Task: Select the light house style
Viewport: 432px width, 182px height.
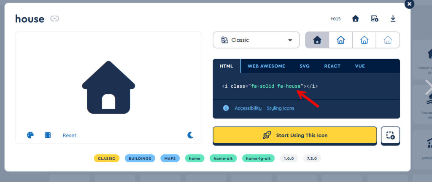Action: [364, 40]
